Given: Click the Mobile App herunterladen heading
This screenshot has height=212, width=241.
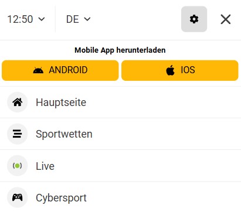Looking at the screenshot, I should pos(120,50).
